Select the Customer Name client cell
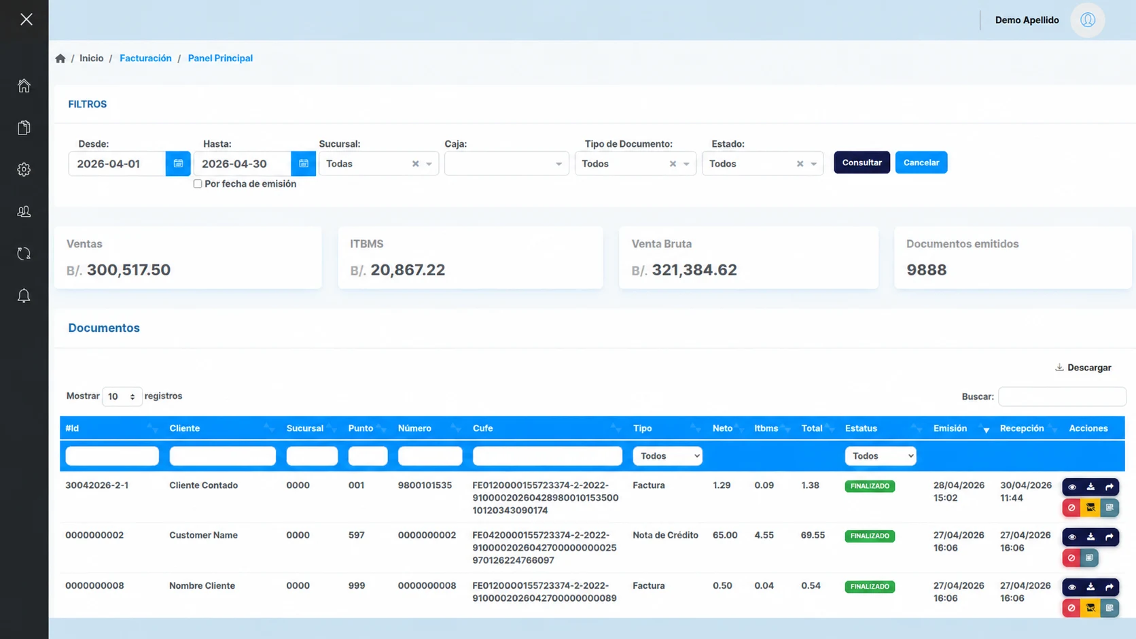Screen dimensions: 1136x639 (x=203, y=535)
